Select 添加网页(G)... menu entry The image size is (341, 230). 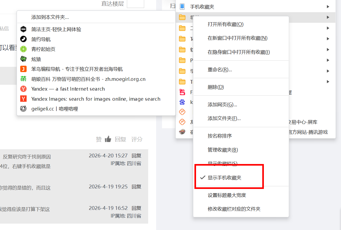click(241, 105)
